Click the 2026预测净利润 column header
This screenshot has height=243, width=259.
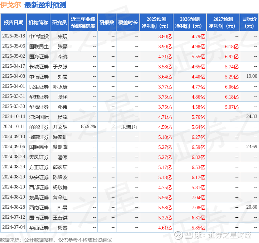pyautogui.click(x=190, y=23)
